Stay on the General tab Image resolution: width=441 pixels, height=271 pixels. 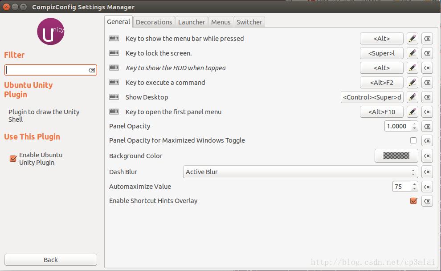click(x=118, y=22)
